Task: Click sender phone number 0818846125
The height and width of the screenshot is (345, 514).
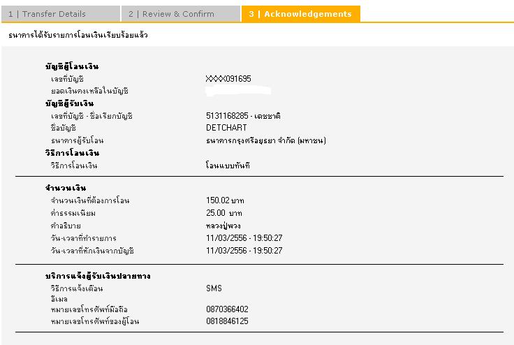Action: pos(227,321)
